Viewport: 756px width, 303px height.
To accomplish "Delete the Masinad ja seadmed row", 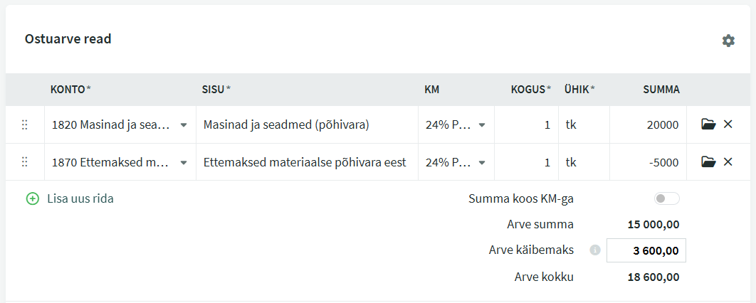I will point(728,124).
